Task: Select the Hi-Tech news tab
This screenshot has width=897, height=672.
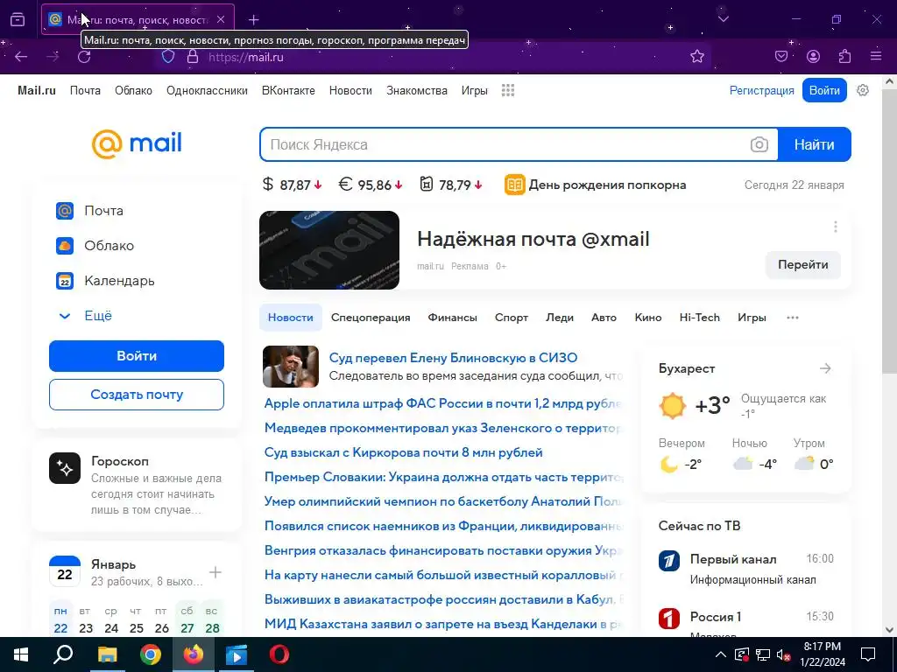Action: coord(700,318)
